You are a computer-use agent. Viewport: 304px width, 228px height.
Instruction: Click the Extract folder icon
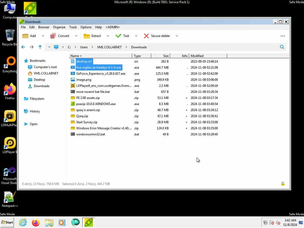87,36
